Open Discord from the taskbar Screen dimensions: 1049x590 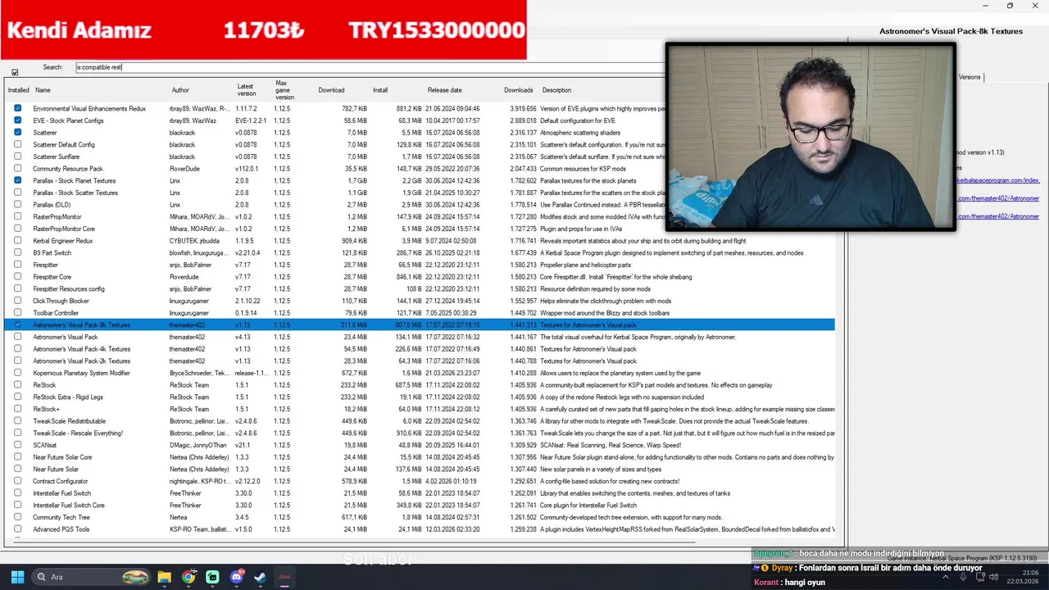pos(238,577)
